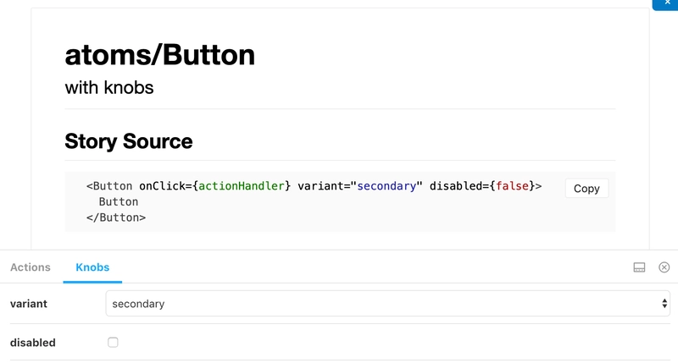Toggle the addon panel orientation icon
The width and height of the screenshot is (678, 363).
tap(639, 267)
